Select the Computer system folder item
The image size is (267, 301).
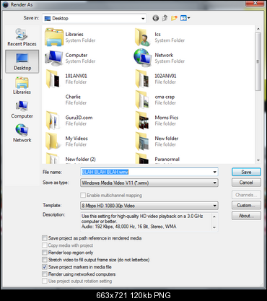point(70,58)
